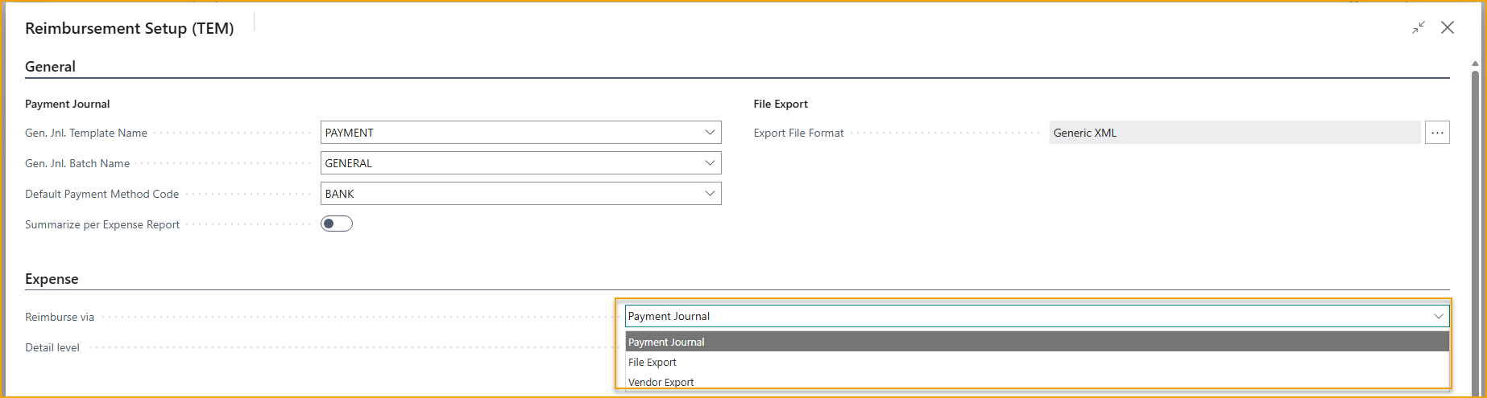The image size is (1487, 398).
Task: Click the GENERAL batch name field
Action: 507,163
